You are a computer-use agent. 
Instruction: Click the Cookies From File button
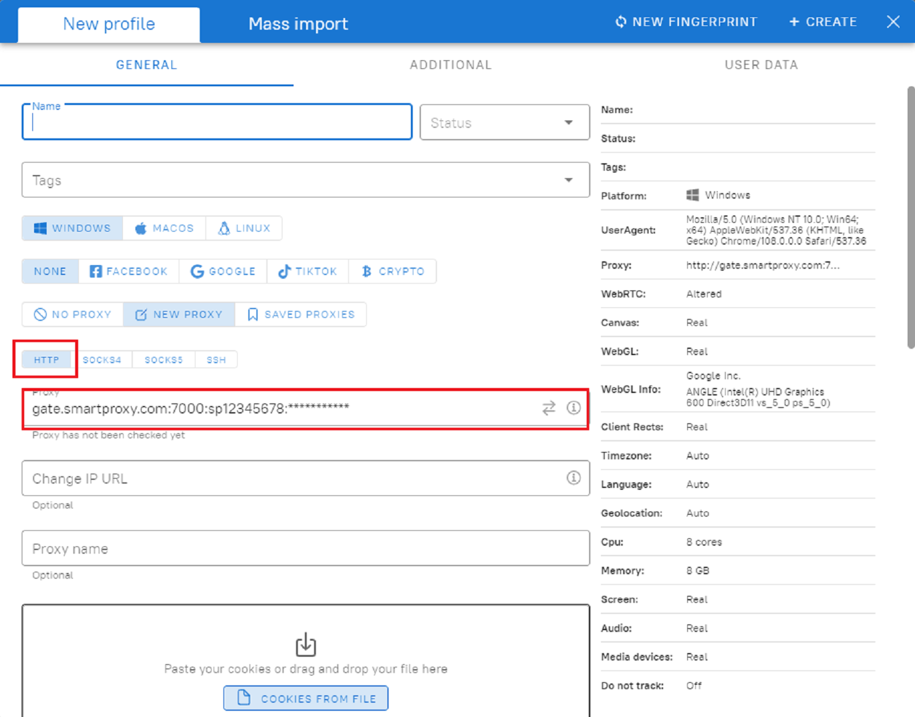(x=305, y=698)
